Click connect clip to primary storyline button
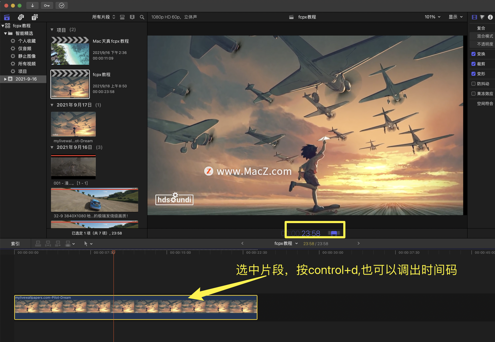Image resolution: width=495 pixels, height=342 pixels. tap(38, 243)
